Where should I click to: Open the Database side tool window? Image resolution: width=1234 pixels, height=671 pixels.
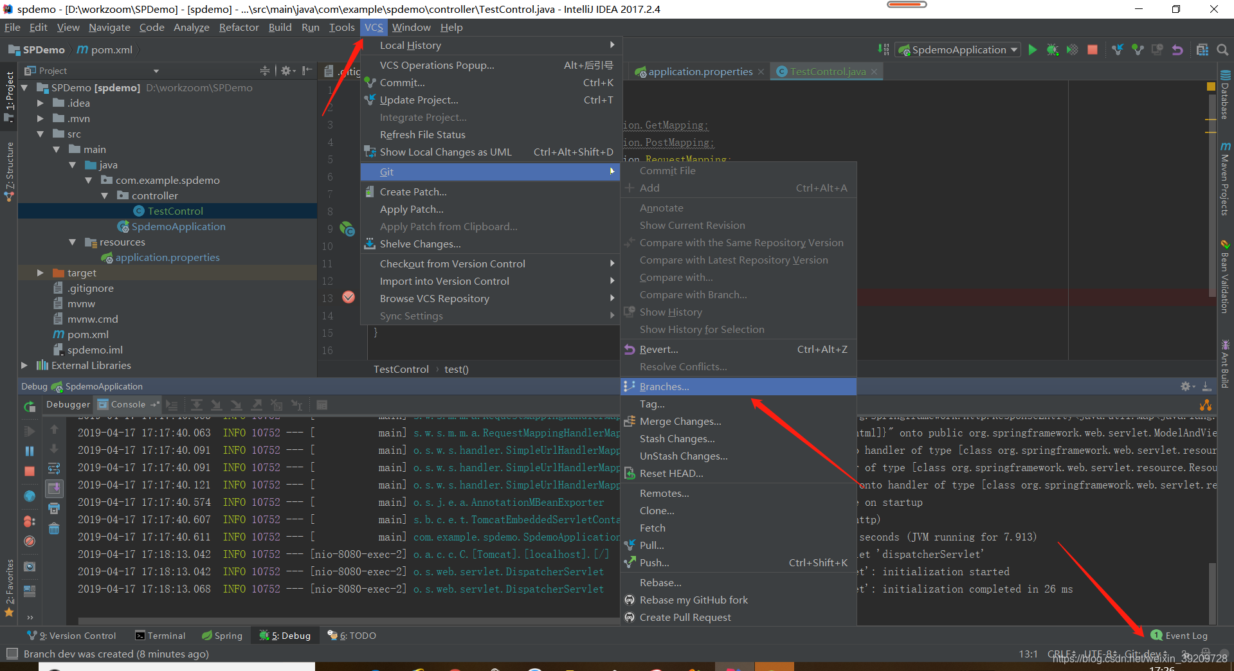[1225, 96]
